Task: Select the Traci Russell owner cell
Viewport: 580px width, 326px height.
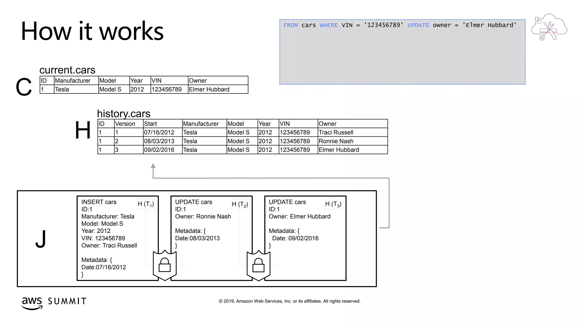Action: [336, 132]
